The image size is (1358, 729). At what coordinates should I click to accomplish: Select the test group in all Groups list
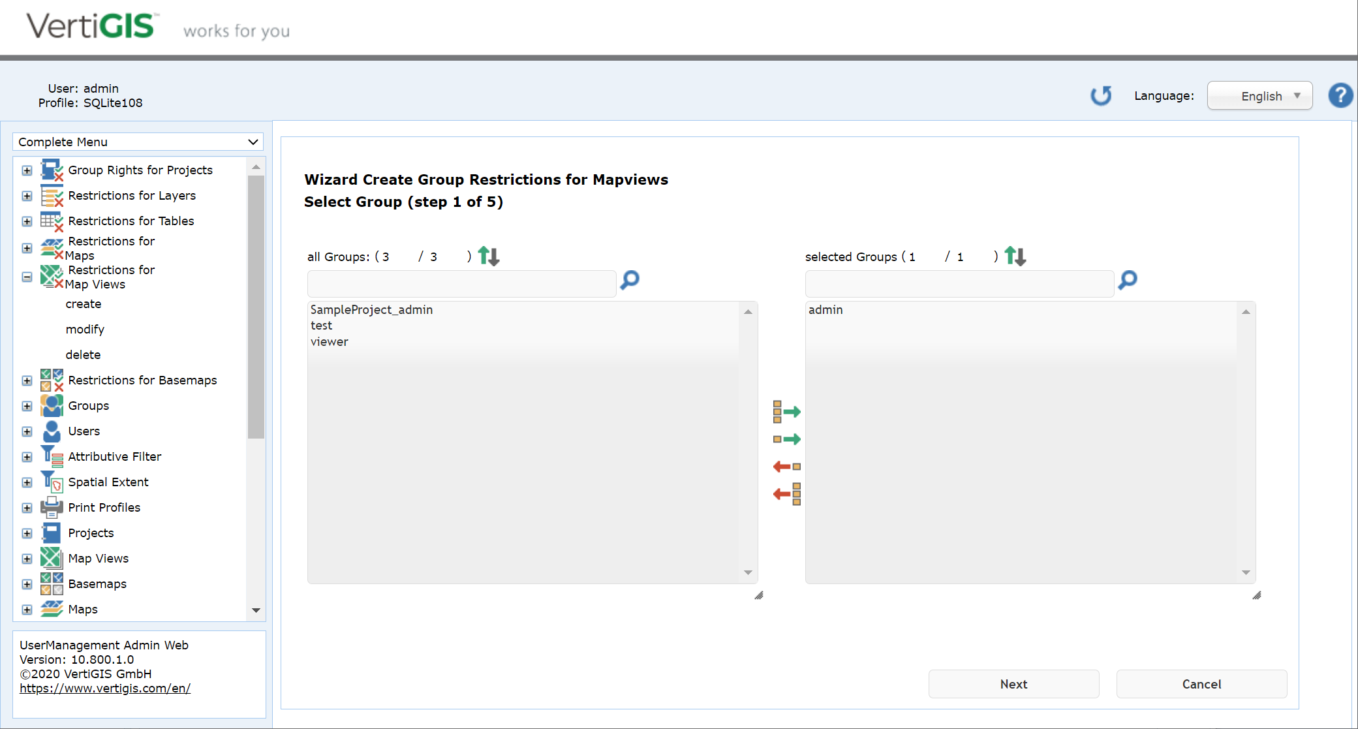[321, 325]
